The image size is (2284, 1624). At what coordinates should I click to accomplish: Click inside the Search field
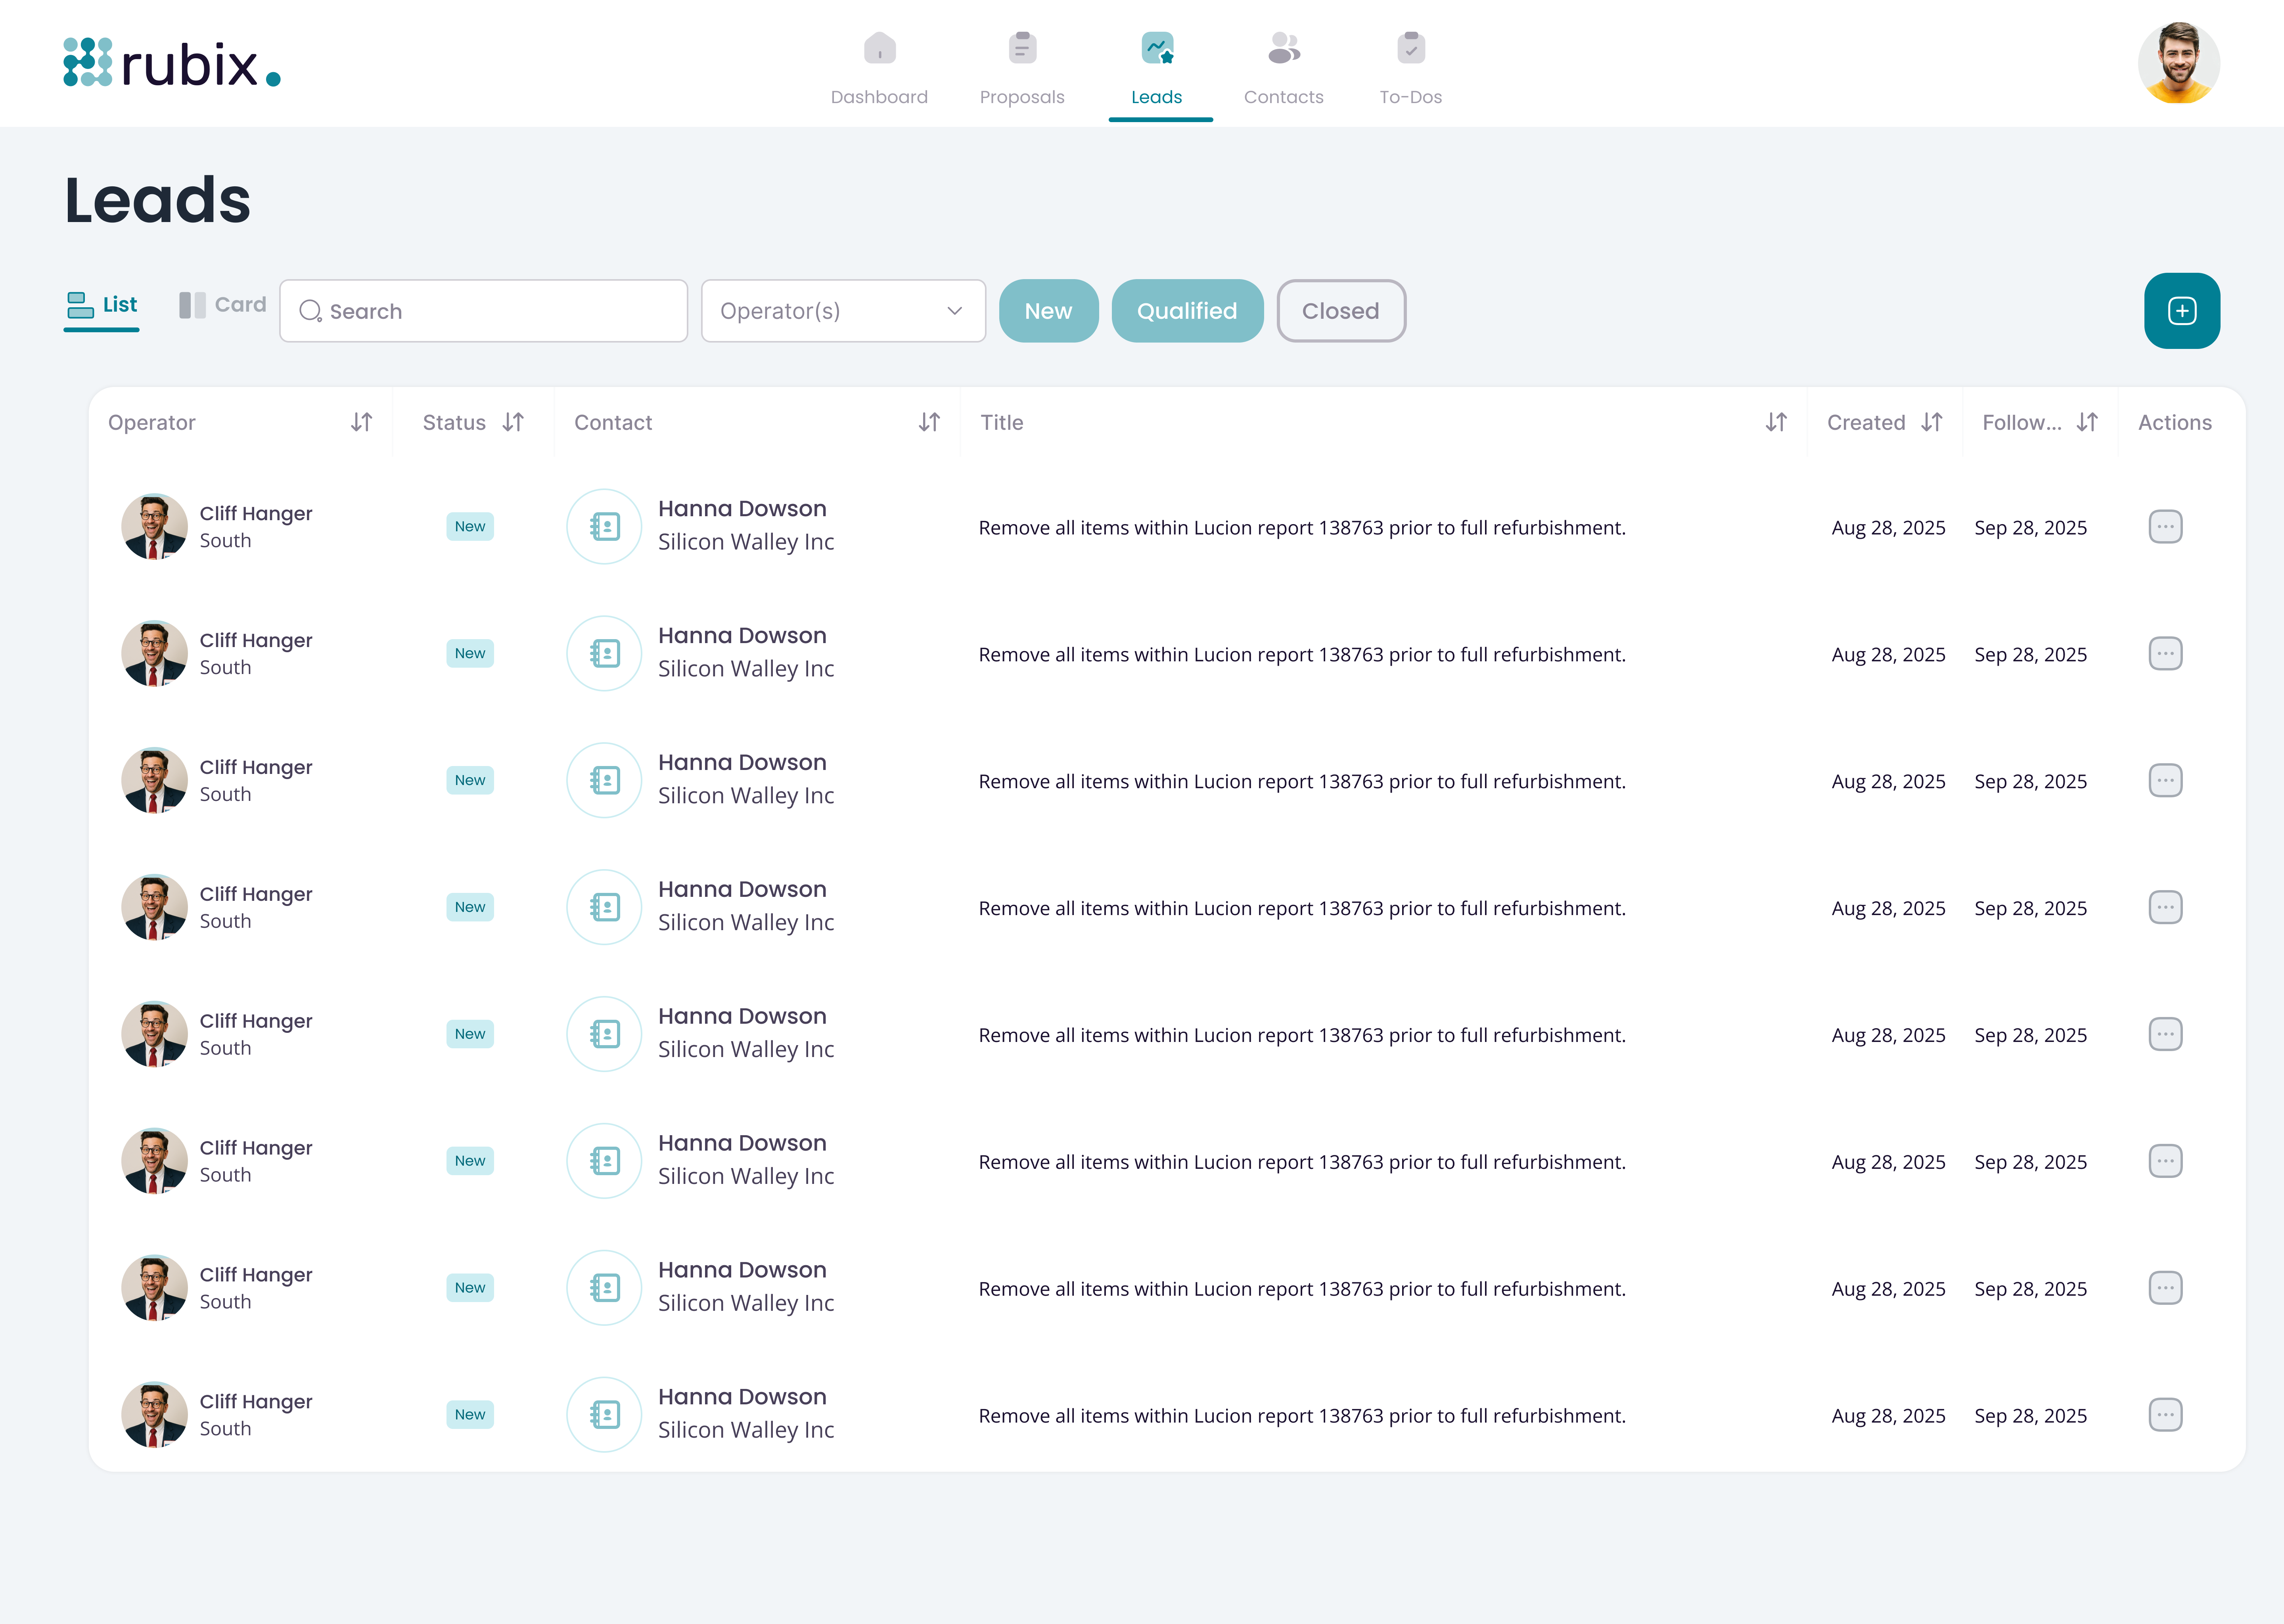[x=483, y=310]
